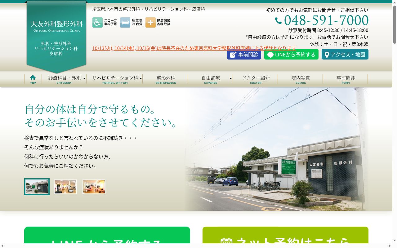Expand the 診療科目・外来 dropdown menu
The image size is (397, 248).
click(x=64, y=79)
